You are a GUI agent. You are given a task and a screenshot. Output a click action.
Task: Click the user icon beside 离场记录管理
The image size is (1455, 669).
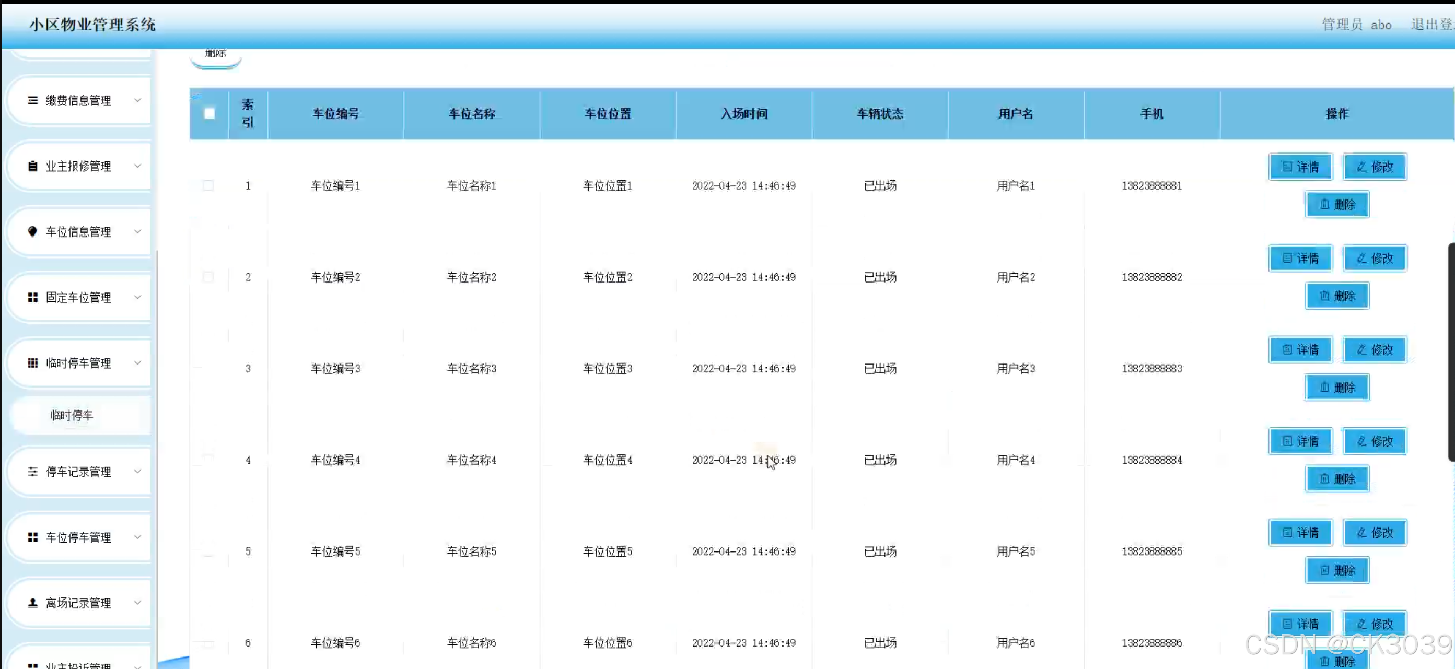pyautogui.click(x=33, y=603)
